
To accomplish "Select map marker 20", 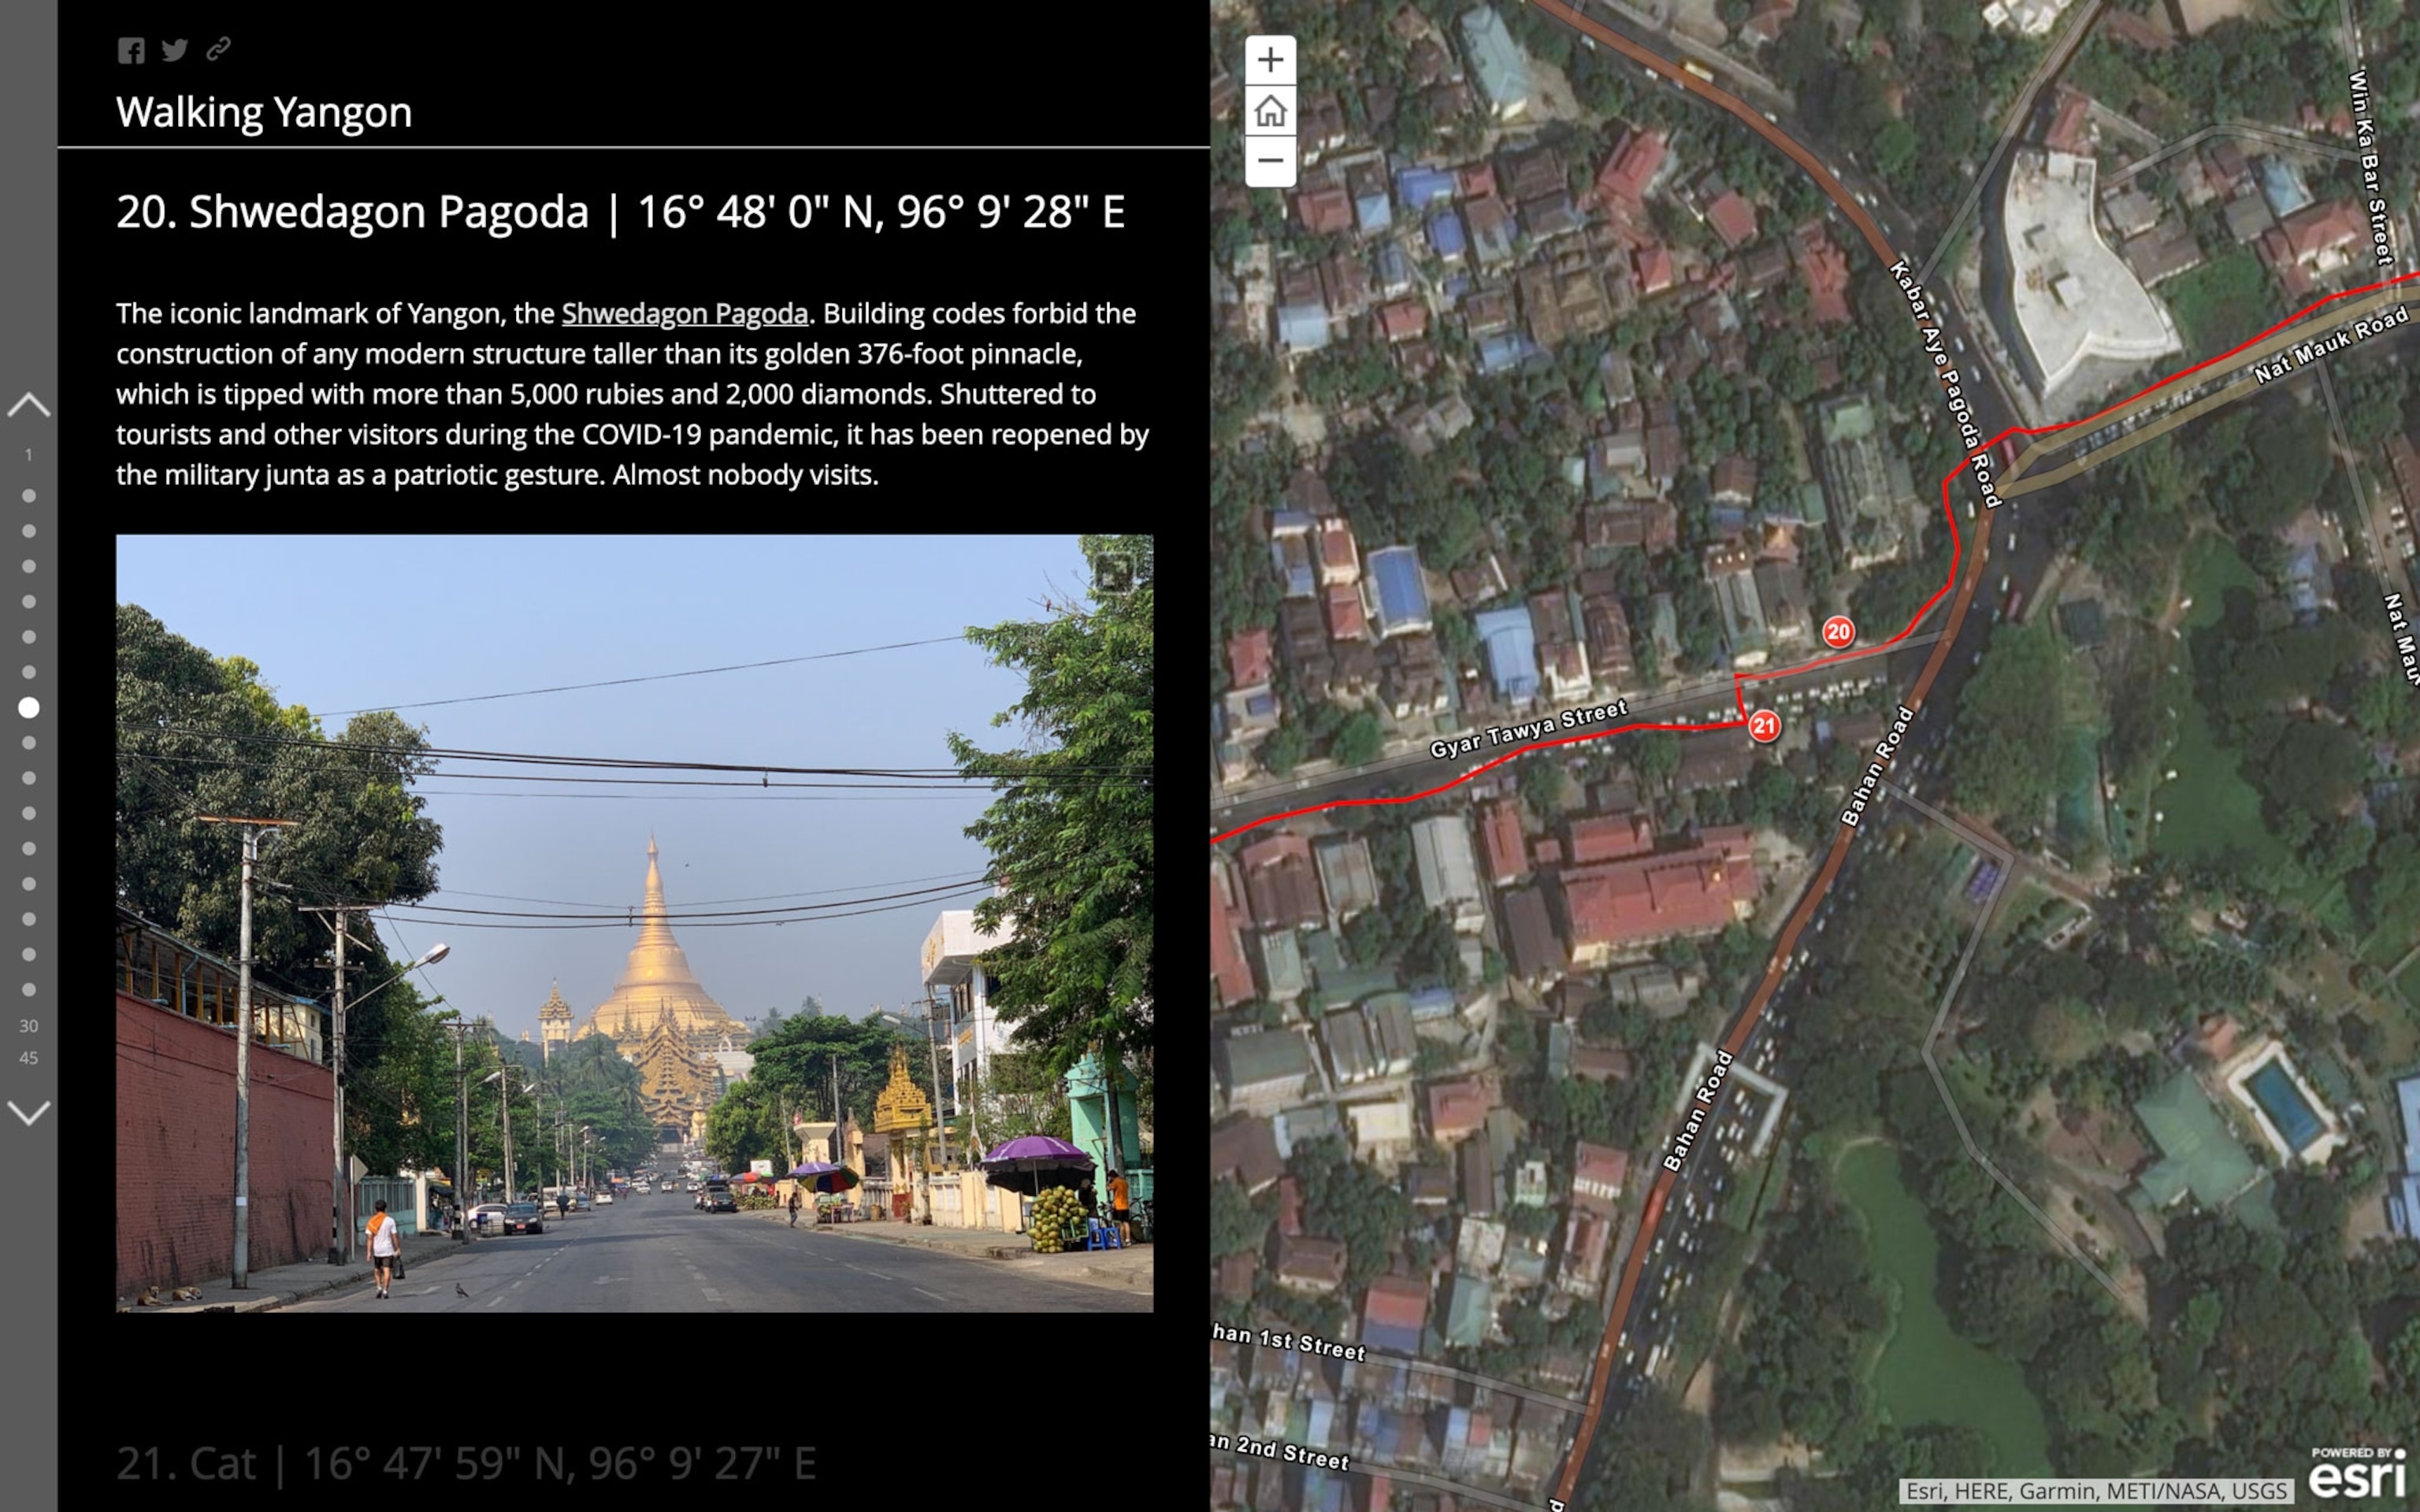I will pos(1838,631).
